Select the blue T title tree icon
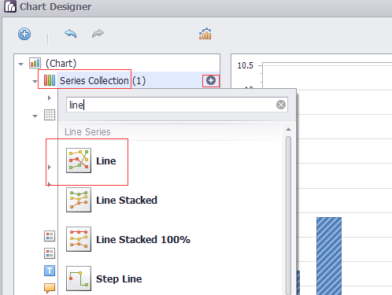The width and height of the screenshot is (392, 295). [50, 271]
